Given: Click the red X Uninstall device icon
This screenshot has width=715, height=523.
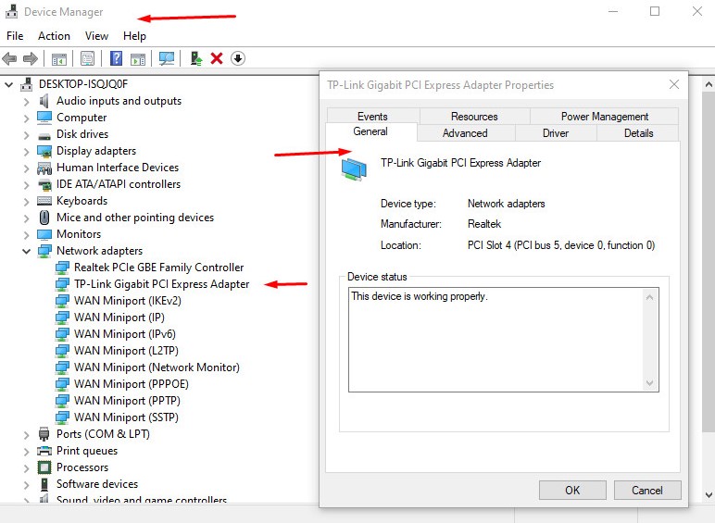Looking at the screenshot, I should click(x=217, y=58).
